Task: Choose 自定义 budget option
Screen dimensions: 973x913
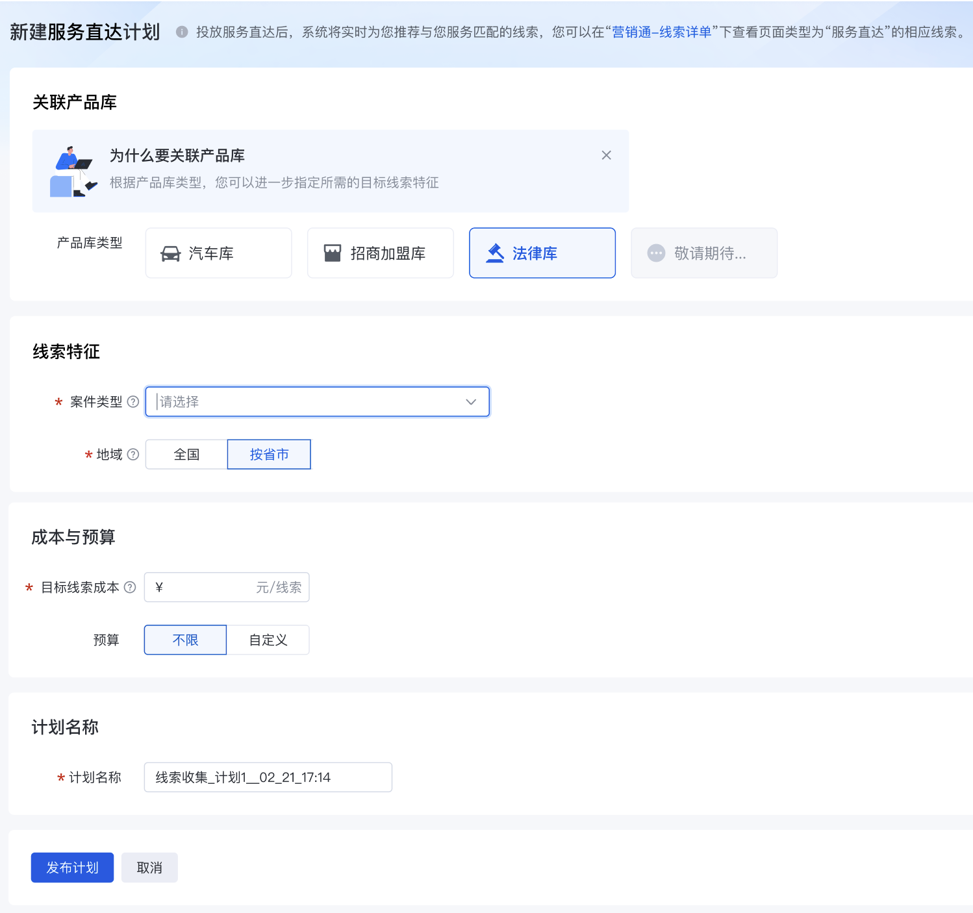Action: click(x=268, y=640)
